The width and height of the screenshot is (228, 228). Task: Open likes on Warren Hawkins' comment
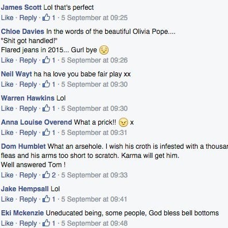point(49,109)
